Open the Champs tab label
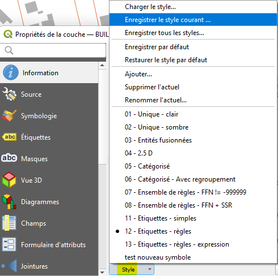This screenshot has height=276, width=278. pos(33,223)
